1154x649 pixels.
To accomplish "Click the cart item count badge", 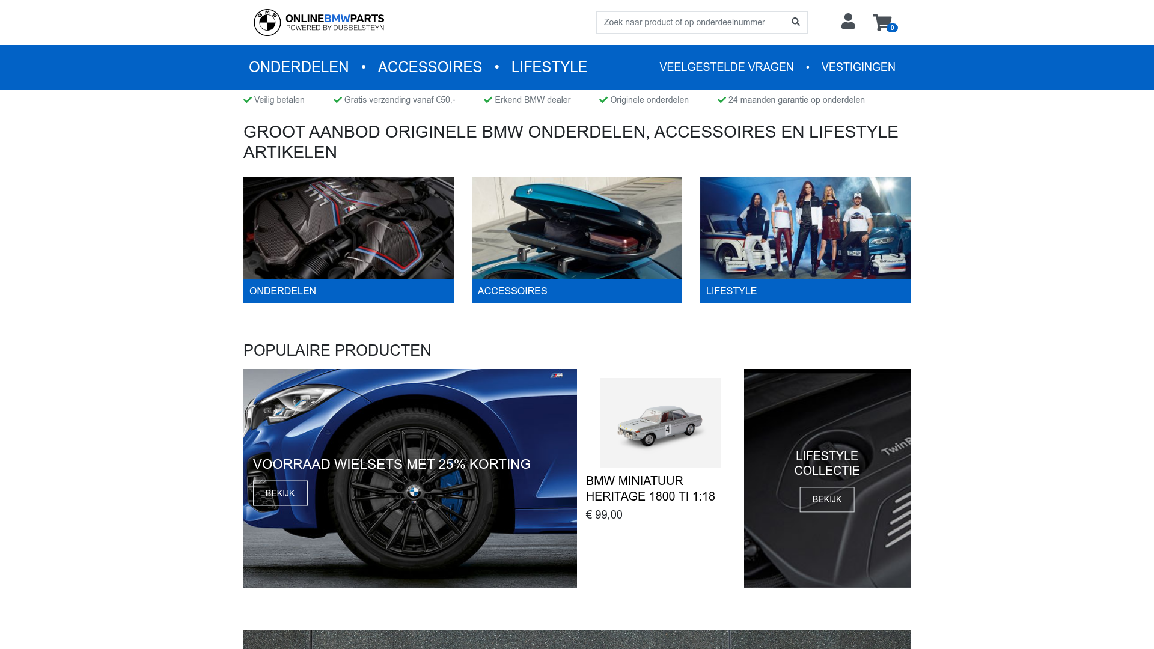I will (x=892, y=28).
